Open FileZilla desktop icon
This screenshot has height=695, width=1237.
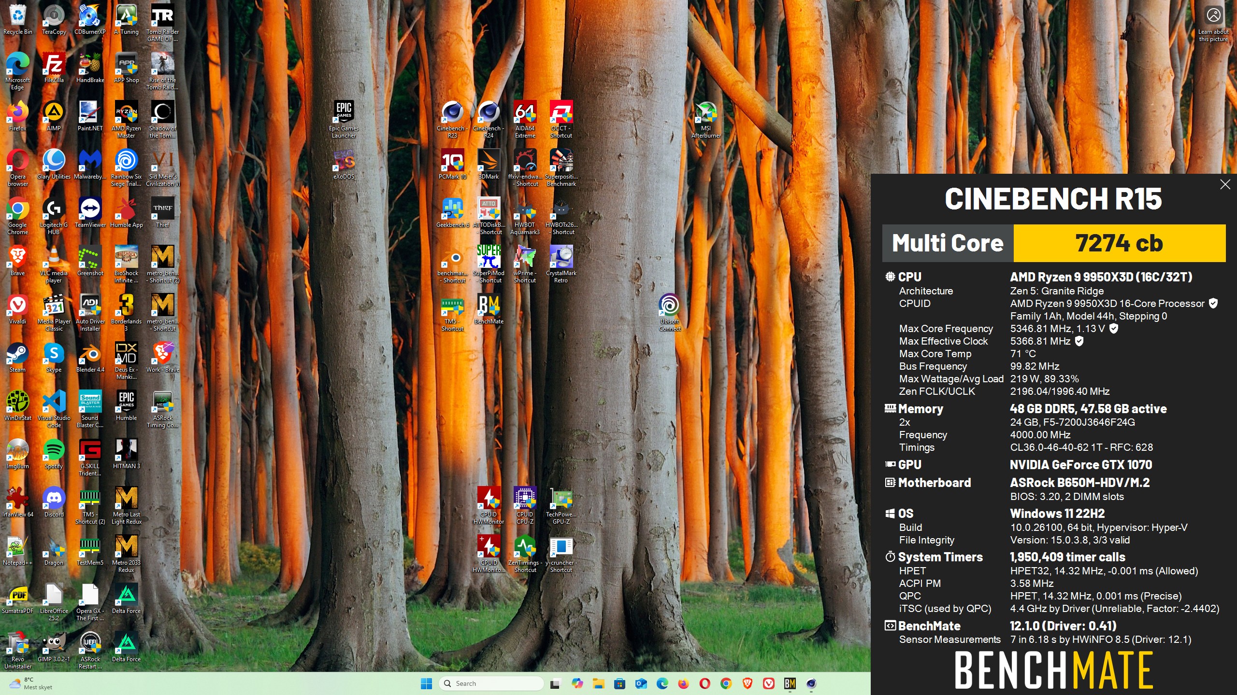pyautogui.click(x=54, y=68)
